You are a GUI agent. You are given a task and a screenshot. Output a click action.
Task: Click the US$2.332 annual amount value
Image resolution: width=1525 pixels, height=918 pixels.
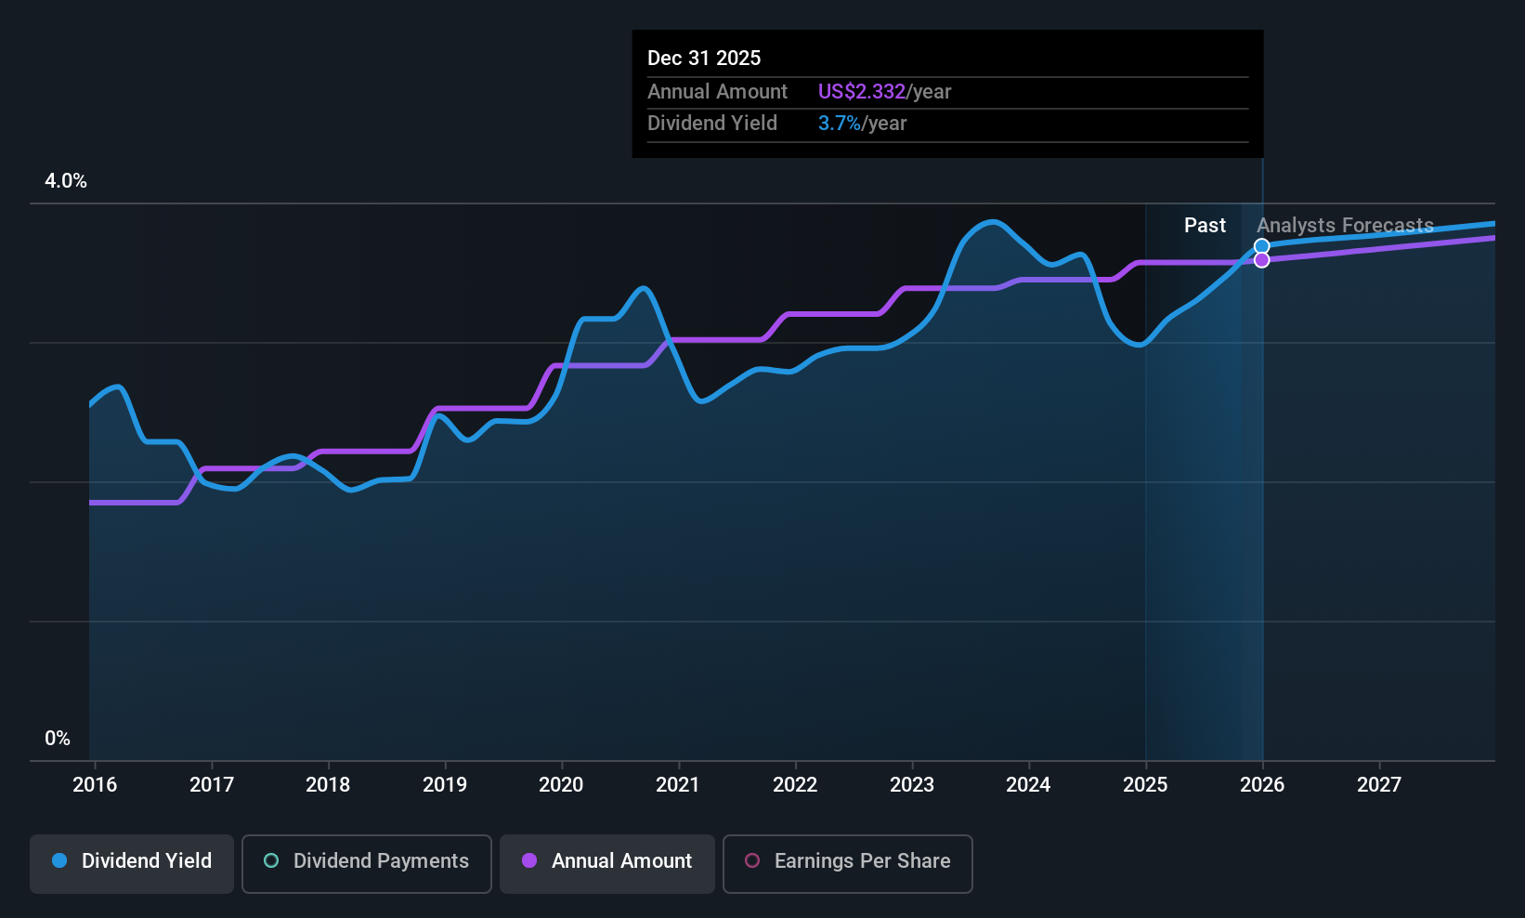point(861,91)
